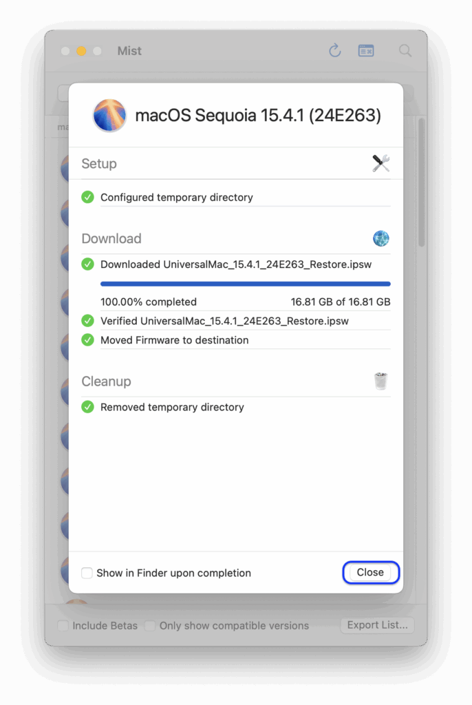Toggle the Include Betas checkbox

[x=63, y=626]
